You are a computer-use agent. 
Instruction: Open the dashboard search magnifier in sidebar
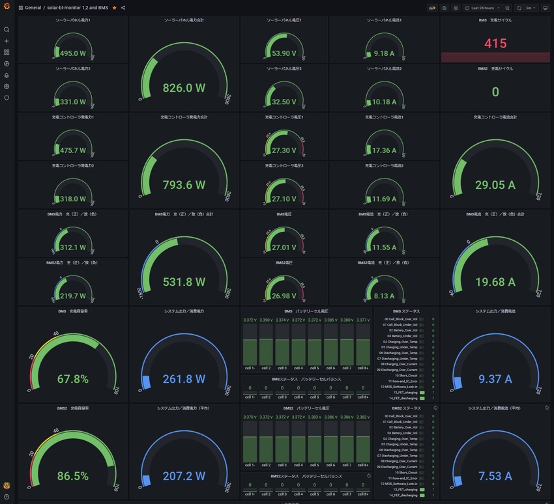click(7, 30)
